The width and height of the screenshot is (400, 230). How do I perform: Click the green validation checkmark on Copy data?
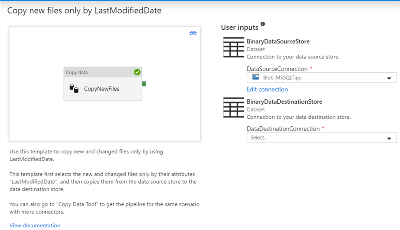137,72
